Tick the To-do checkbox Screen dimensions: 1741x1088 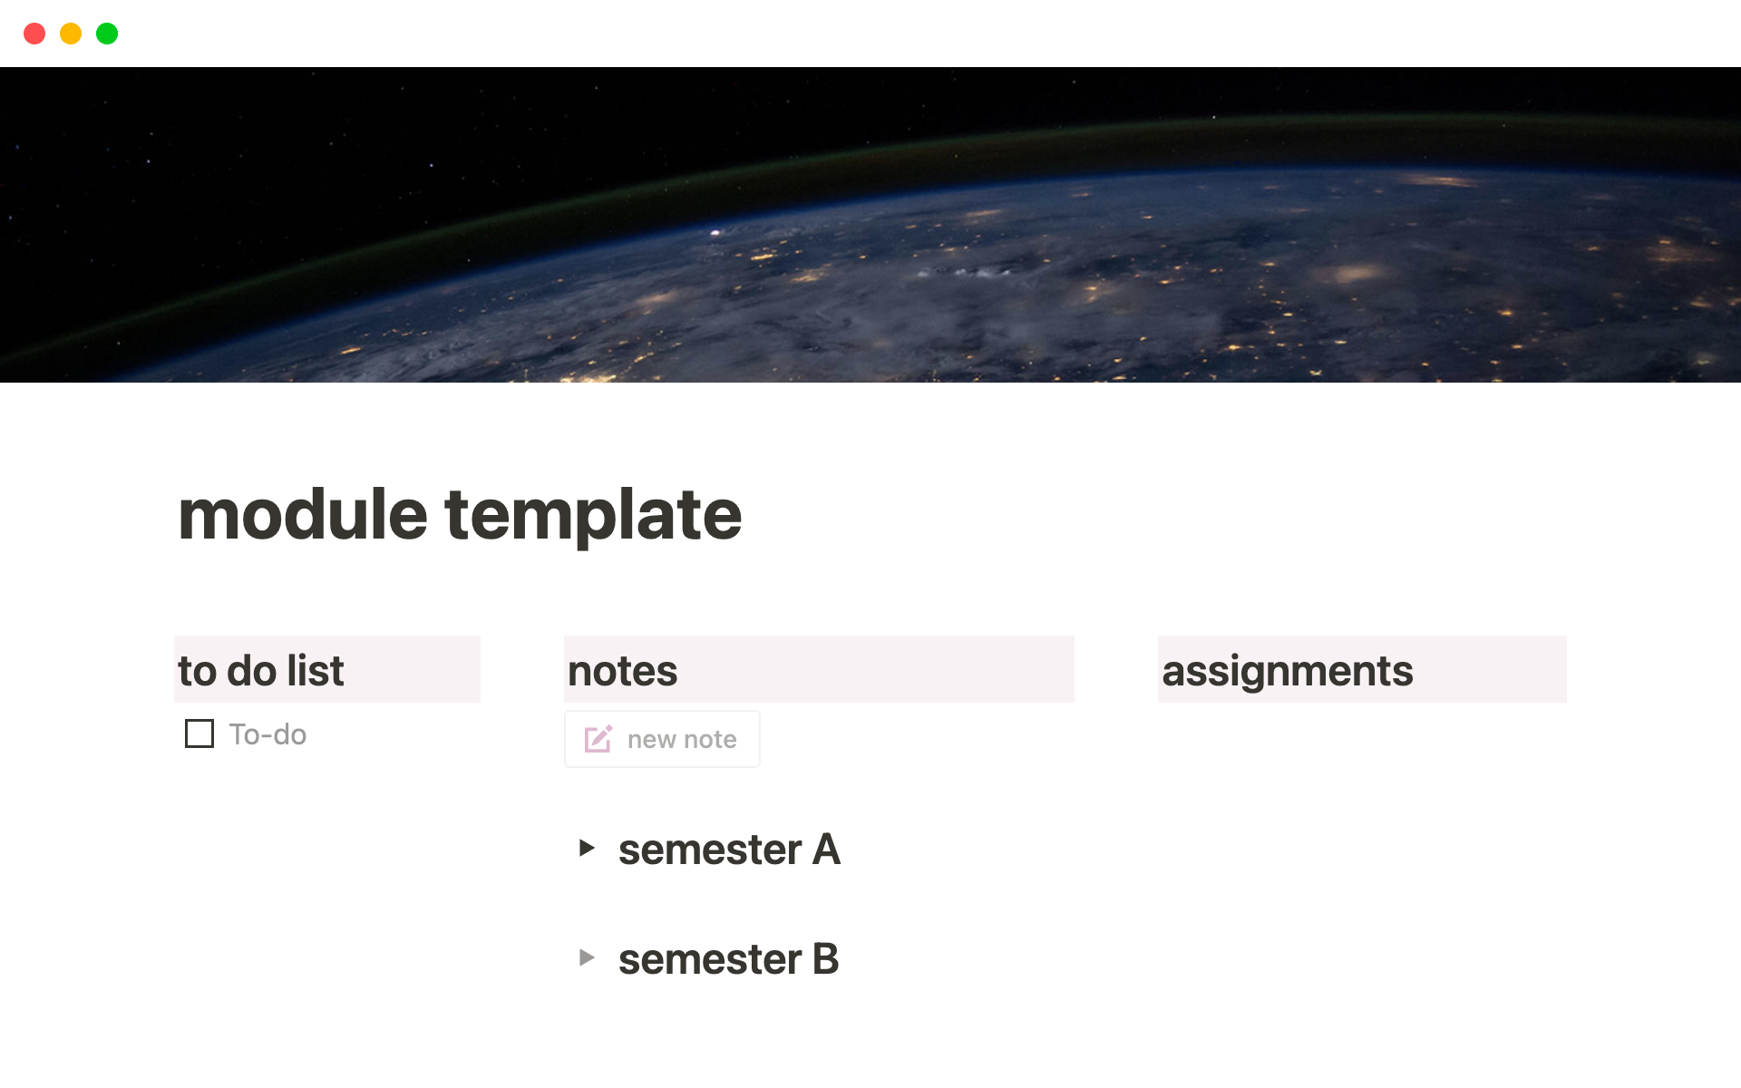[199, 733]
